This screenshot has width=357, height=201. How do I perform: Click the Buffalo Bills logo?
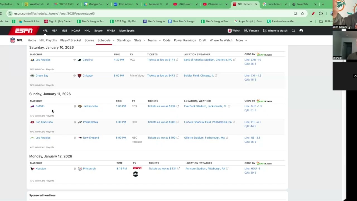(32, 106)
